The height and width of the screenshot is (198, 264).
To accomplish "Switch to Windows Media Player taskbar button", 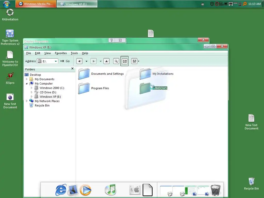I will pyautogui.click(x=36, y=4).
